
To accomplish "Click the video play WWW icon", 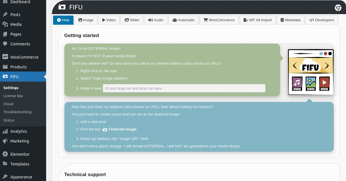I will [324, 84].
